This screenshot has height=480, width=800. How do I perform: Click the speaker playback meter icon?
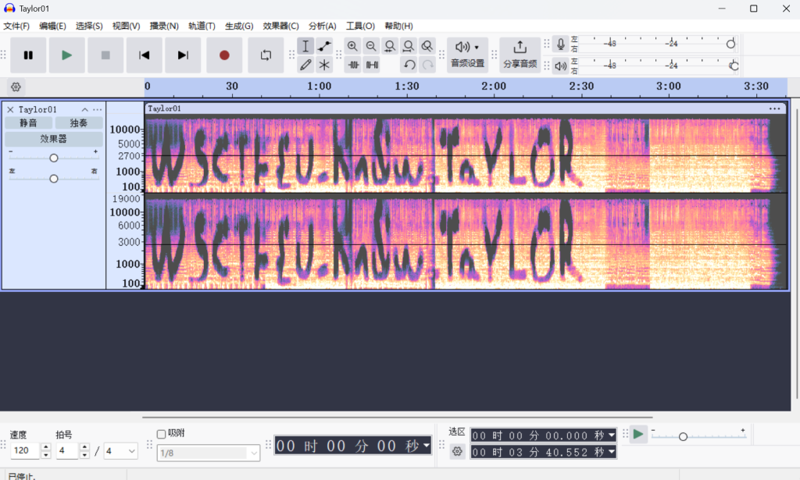561,66
